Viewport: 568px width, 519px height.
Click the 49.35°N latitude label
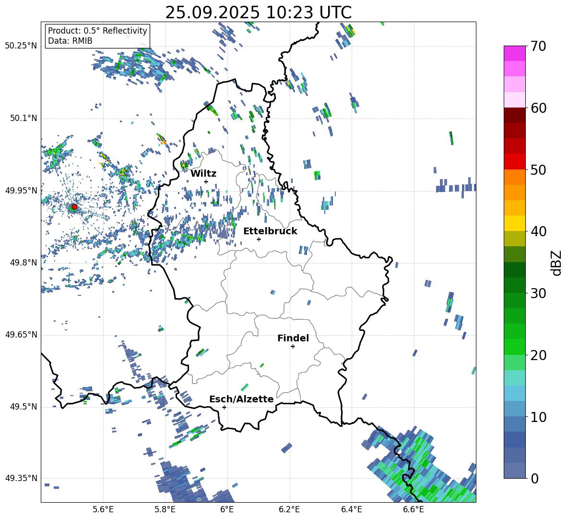tap(21, 478)
